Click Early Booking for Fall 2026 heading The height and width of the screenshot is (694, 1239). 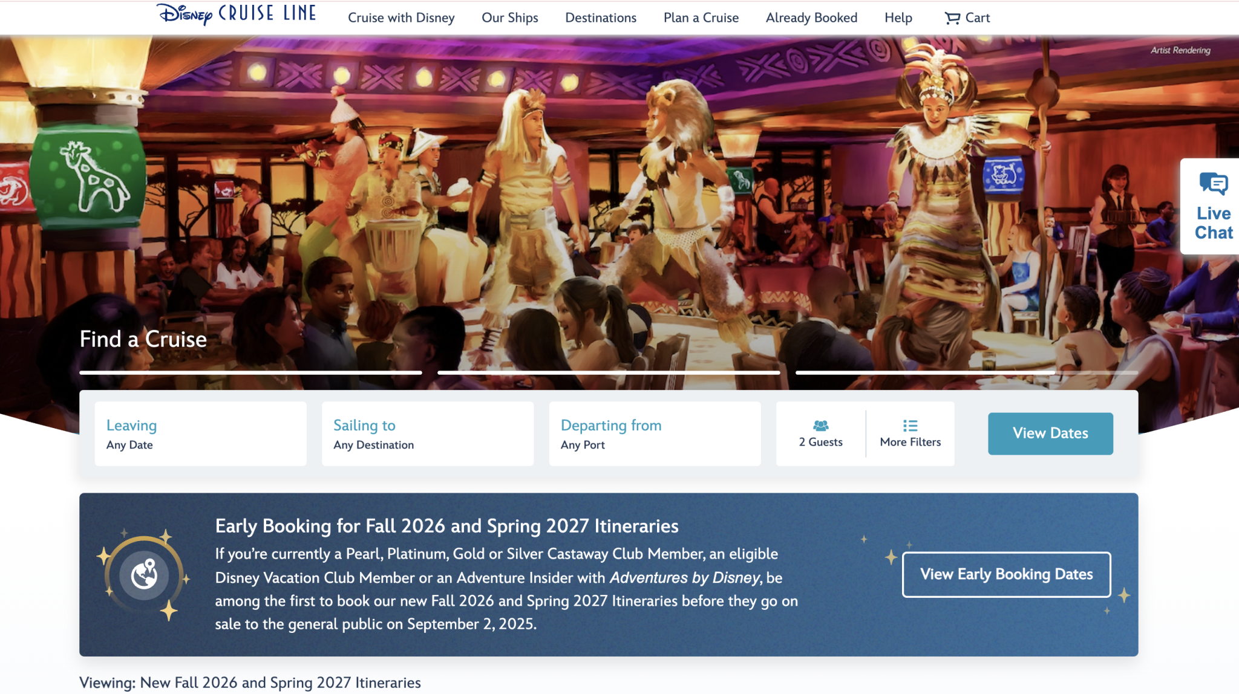pos(446,526)
